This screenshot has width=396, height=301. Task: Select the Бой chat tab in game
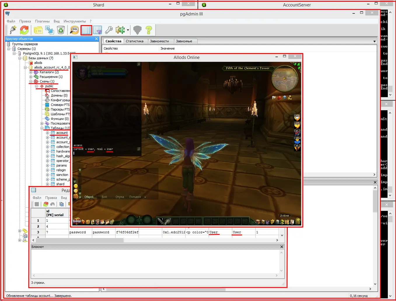[104, 197]
